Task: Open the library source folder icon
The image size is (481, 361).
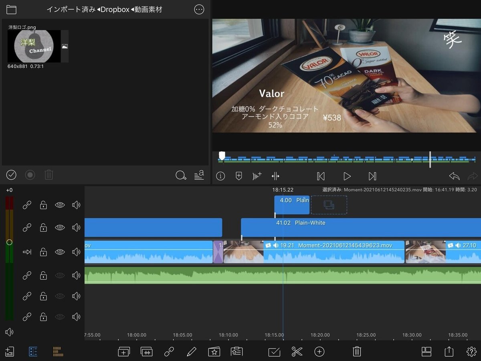Action: [11, 10]
